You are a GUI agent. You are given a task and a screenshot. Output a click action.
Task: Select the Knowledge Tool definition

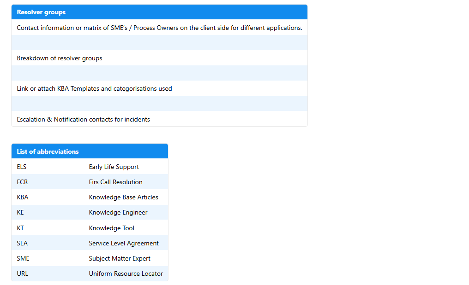[x=111, y=228]
